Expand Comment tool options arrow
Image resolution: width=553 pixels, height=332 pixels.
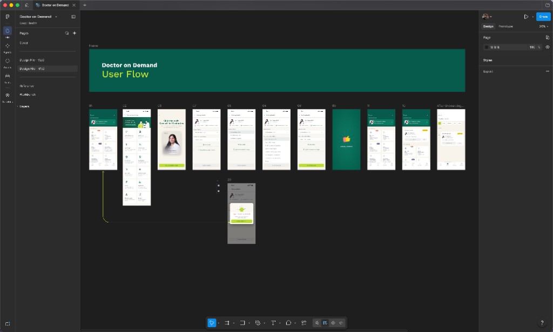(295, 323)
